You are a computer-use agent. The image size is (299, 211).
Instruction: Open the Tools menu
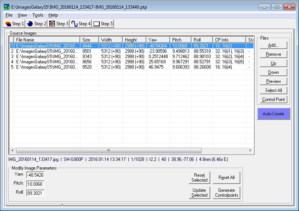[38, 15]
